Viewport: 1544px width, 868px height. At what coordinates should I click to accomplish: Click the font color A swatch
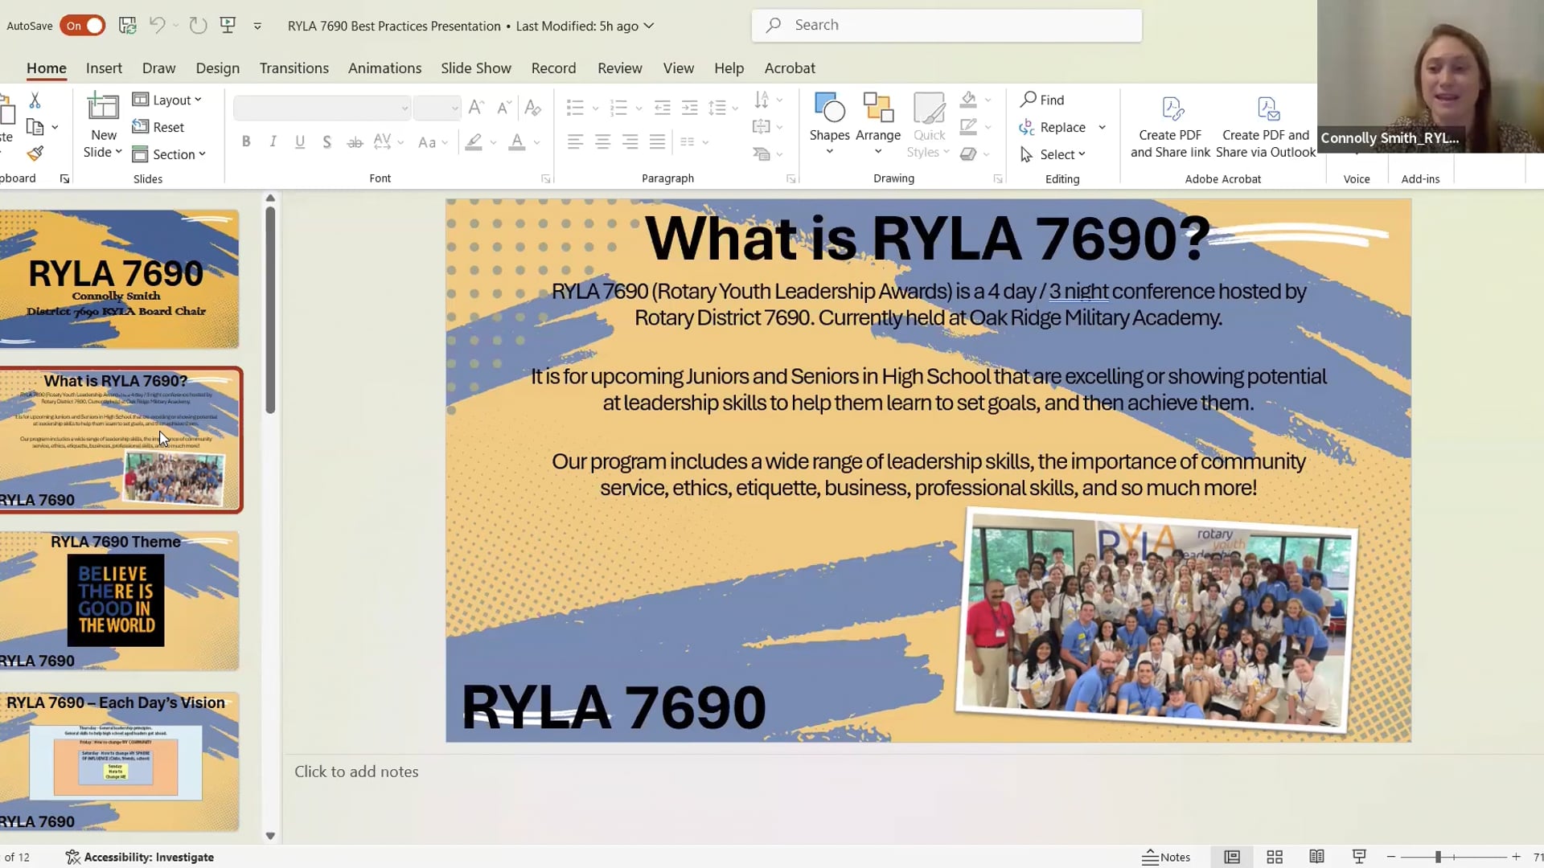(x=517, y=142)
